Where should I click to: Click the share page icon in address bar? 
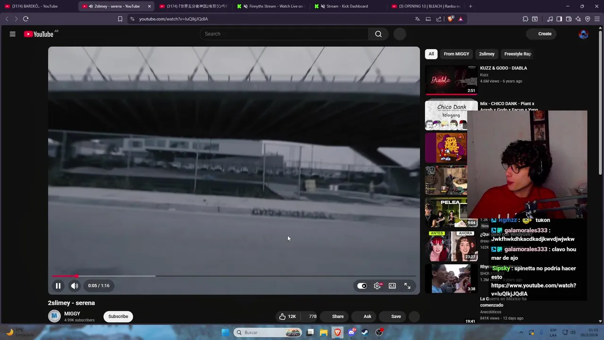(439, 19)
